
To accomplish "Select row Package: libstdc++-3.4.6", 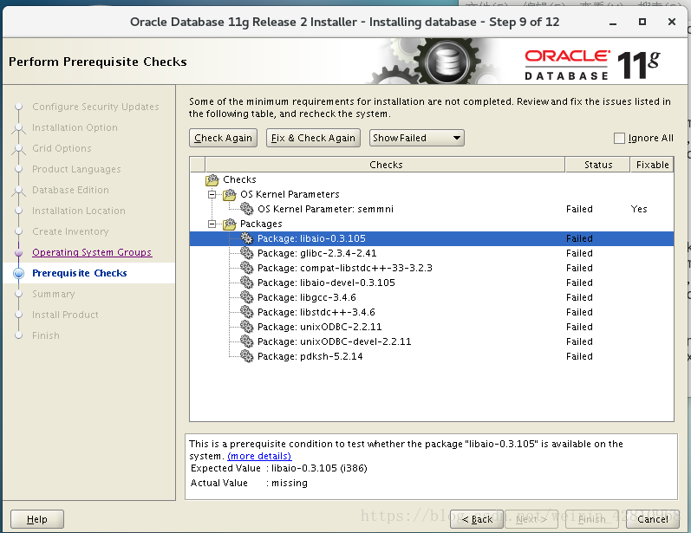I will pos(432,312).
